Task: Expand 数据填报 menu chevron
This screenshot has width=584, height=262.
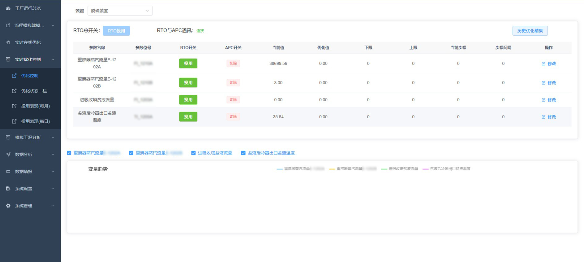Action: click(53, 172)
